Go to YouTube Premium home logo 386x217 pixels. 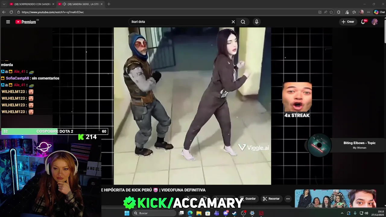tap(26, 22)
